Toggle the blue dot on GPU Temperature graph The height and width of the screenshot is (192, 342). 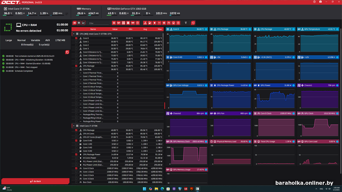click(337, 29)
